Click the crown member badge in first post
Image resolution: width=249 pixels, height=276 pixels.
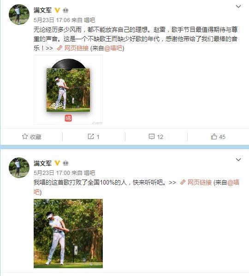[65, 10]
